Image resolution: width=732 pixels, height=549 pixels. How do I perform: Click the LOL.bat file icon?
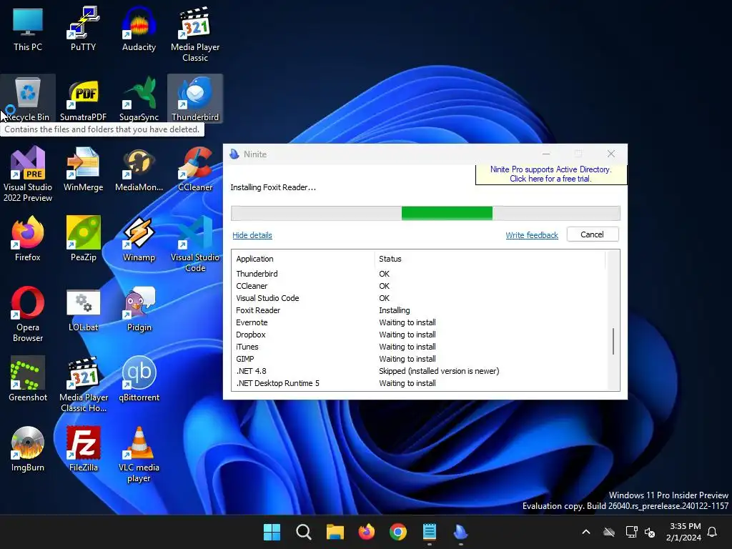pos(83,310)
